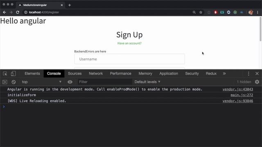This screenshot has width=262, height=147.
Task: Click the user profile avatar in Chrome
Action: 251,12
